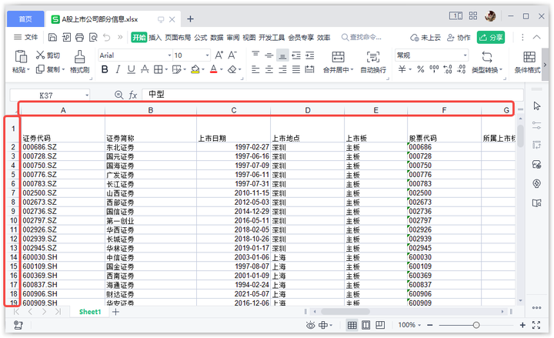Screen dimensions: 554x338
Task: Align text to bottom
Action: click(x=282, y=55)
